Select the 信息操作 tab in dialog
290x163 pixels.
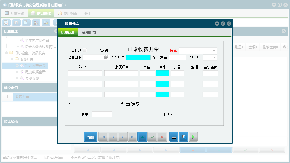[x=68, y=32]
